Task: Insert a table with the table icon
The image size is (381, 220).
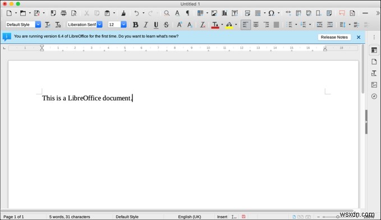Action: pos(200,13)
